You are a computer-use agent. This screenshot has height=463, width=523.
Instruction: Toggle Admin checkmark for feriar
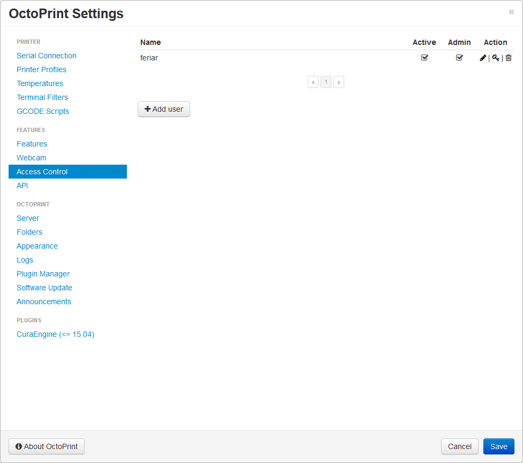pyautogui.click(x=459, y=58)
